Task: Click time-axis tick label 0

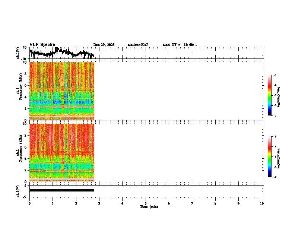Action: point(29,203)
